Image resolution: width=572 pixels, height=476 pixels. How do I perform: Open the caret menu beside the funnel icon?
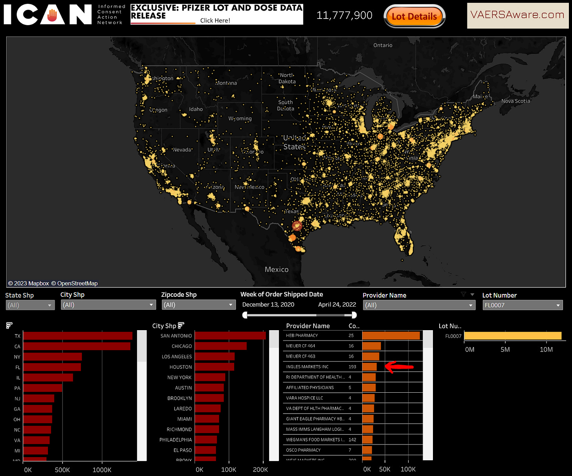(472, 294)
